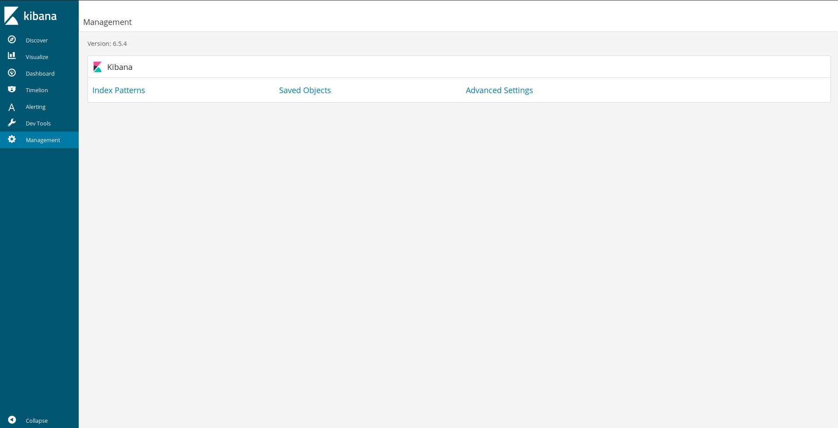The width and height of the screenshot is (838, 428).
Task: Open the Index Patterns link
Action: (x=119, y=90)
